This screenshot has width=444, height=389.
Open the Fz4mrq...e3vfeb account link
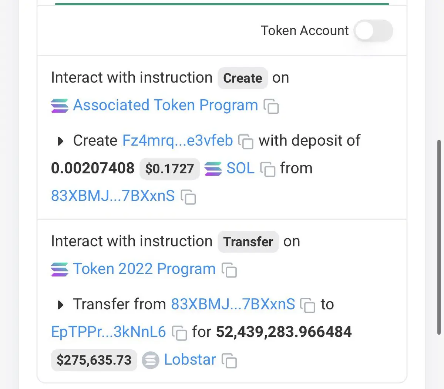(178, 141)
